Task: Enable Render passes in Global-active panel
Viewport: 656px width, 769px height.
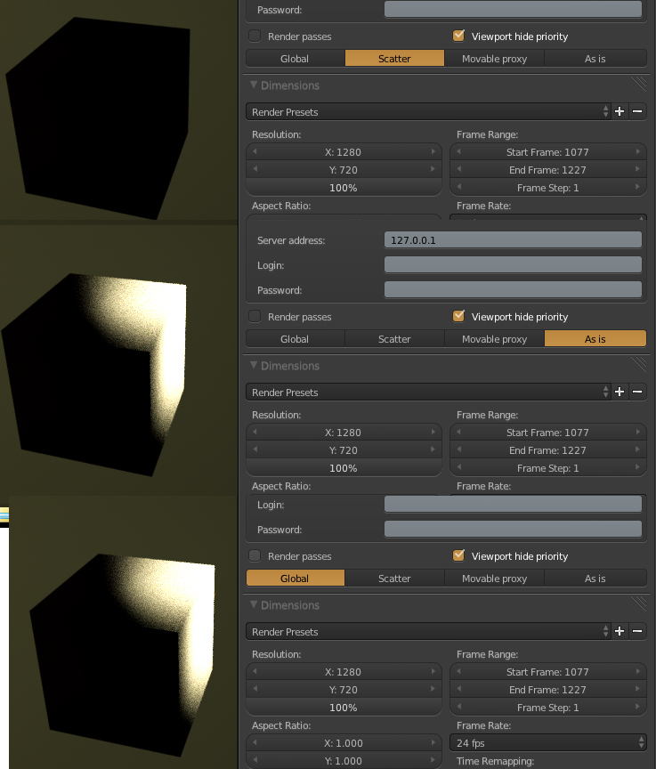Action: pos(255,555)
